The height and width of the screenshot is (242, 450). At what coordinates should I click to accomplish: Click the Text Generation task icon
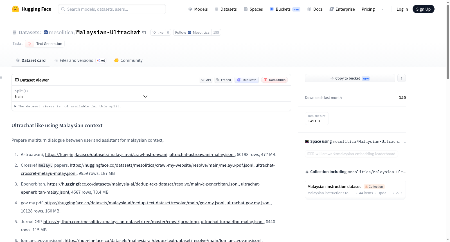point(30,44)
